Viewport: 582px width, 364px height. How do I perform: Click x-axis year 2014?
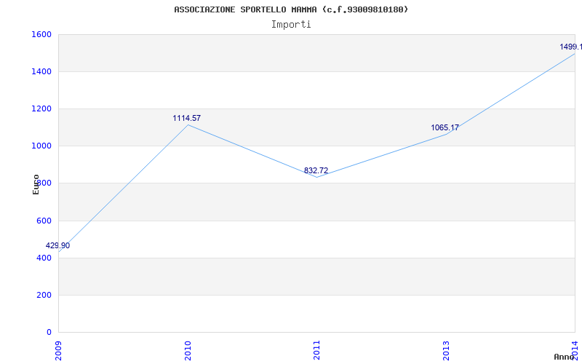point(575,350)
